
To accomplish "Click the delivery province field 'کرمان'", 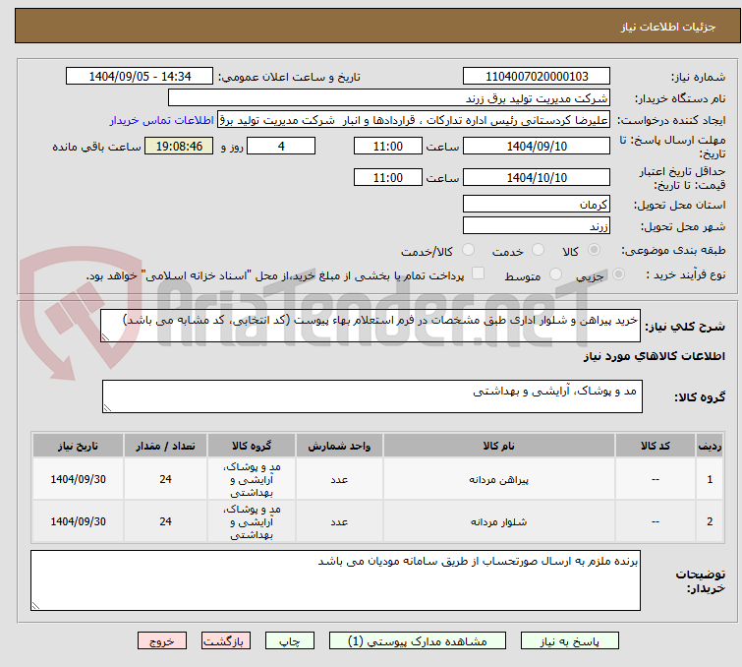I will pyautogui.click(x=537, y=205).
